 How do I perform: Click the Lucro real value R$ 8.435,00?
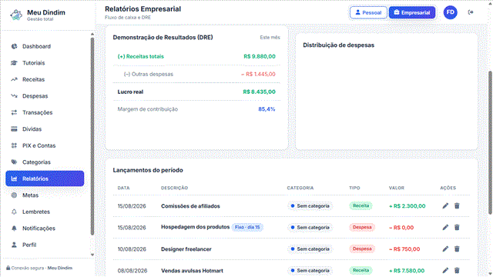(259, 92)
